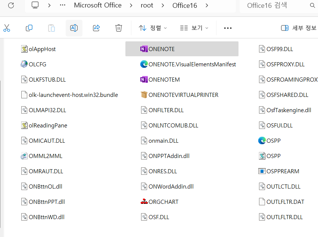
Task: Select the ONENOTEVIRTUALPRINTER package file
Action: 180,95
